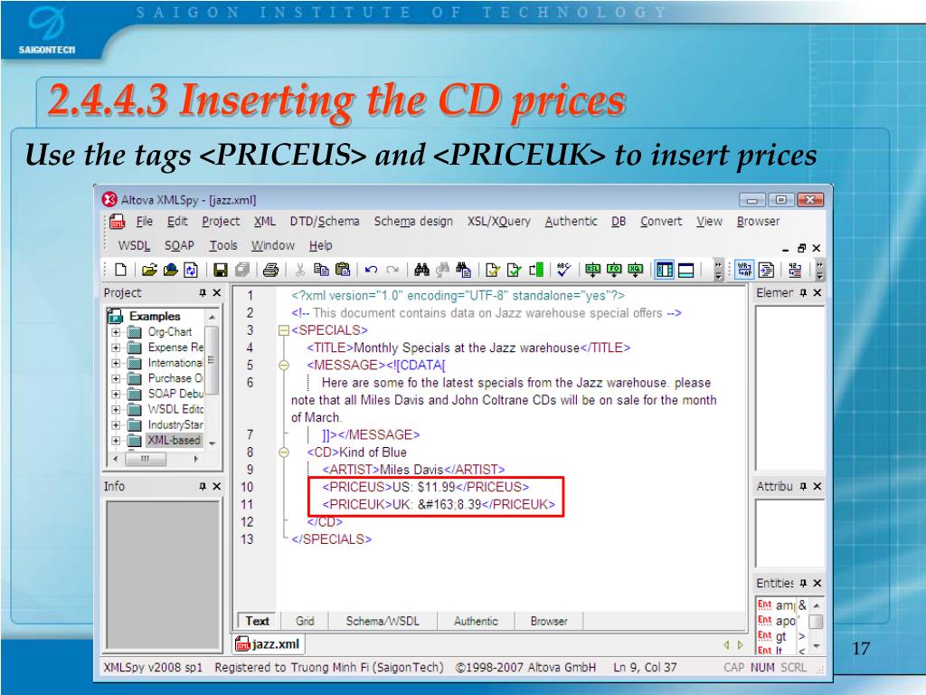The image size is (926, 695).
Task: Open the Authentic menu
Action: (572, 222)
